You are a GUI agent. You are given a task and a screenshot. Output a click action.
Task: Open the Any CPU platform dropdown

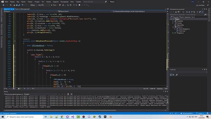pyautogui.click(x=44, y=5)
